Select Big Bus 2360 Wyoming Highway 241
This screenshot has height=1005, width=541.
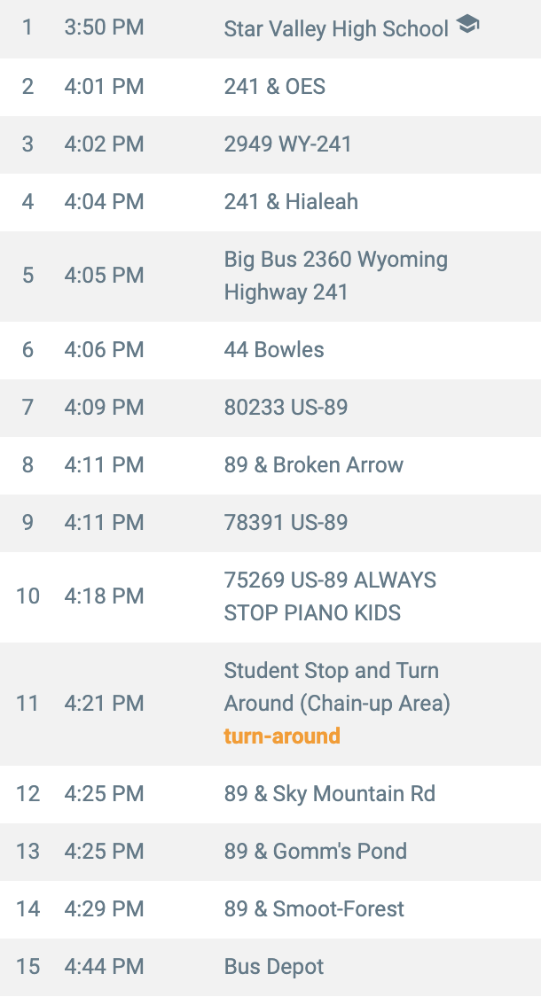tap(335, 276)
